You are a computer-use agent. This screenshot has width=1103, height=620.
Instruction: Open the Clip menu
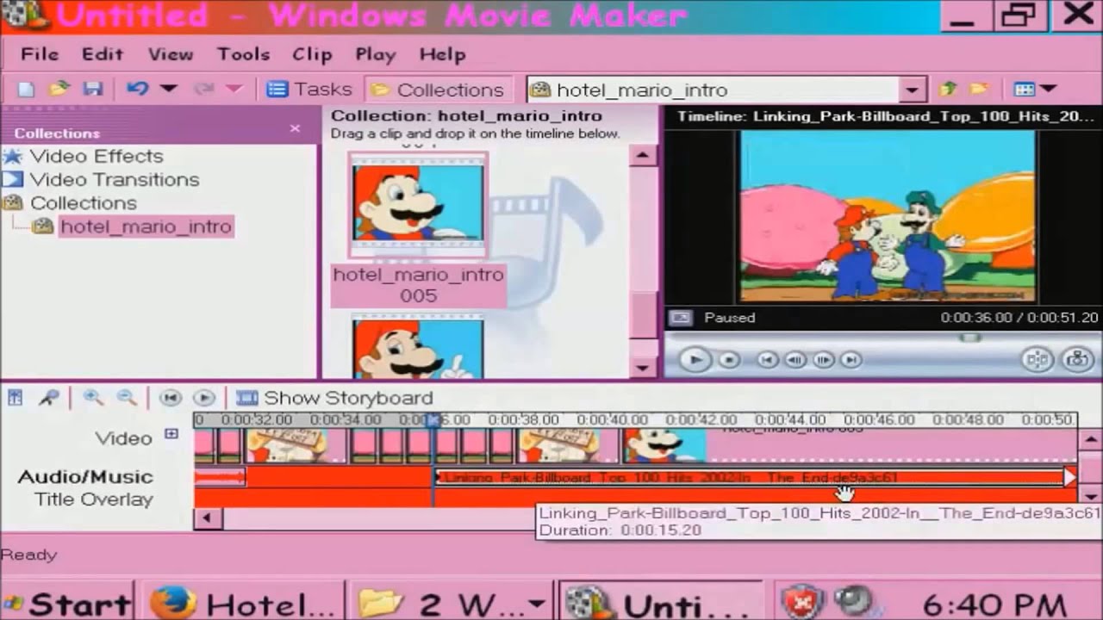tap(312, 54)
